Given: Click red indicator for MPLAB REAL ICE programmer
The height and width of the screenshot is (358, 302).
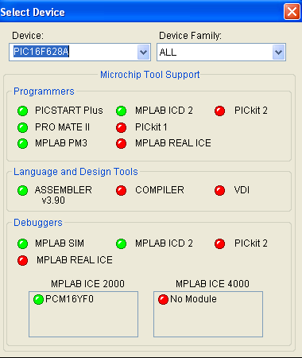Looking at the screenshot, I should (x=122, y=143).
